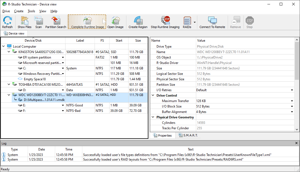Click the Size column header

coord(138,40)
